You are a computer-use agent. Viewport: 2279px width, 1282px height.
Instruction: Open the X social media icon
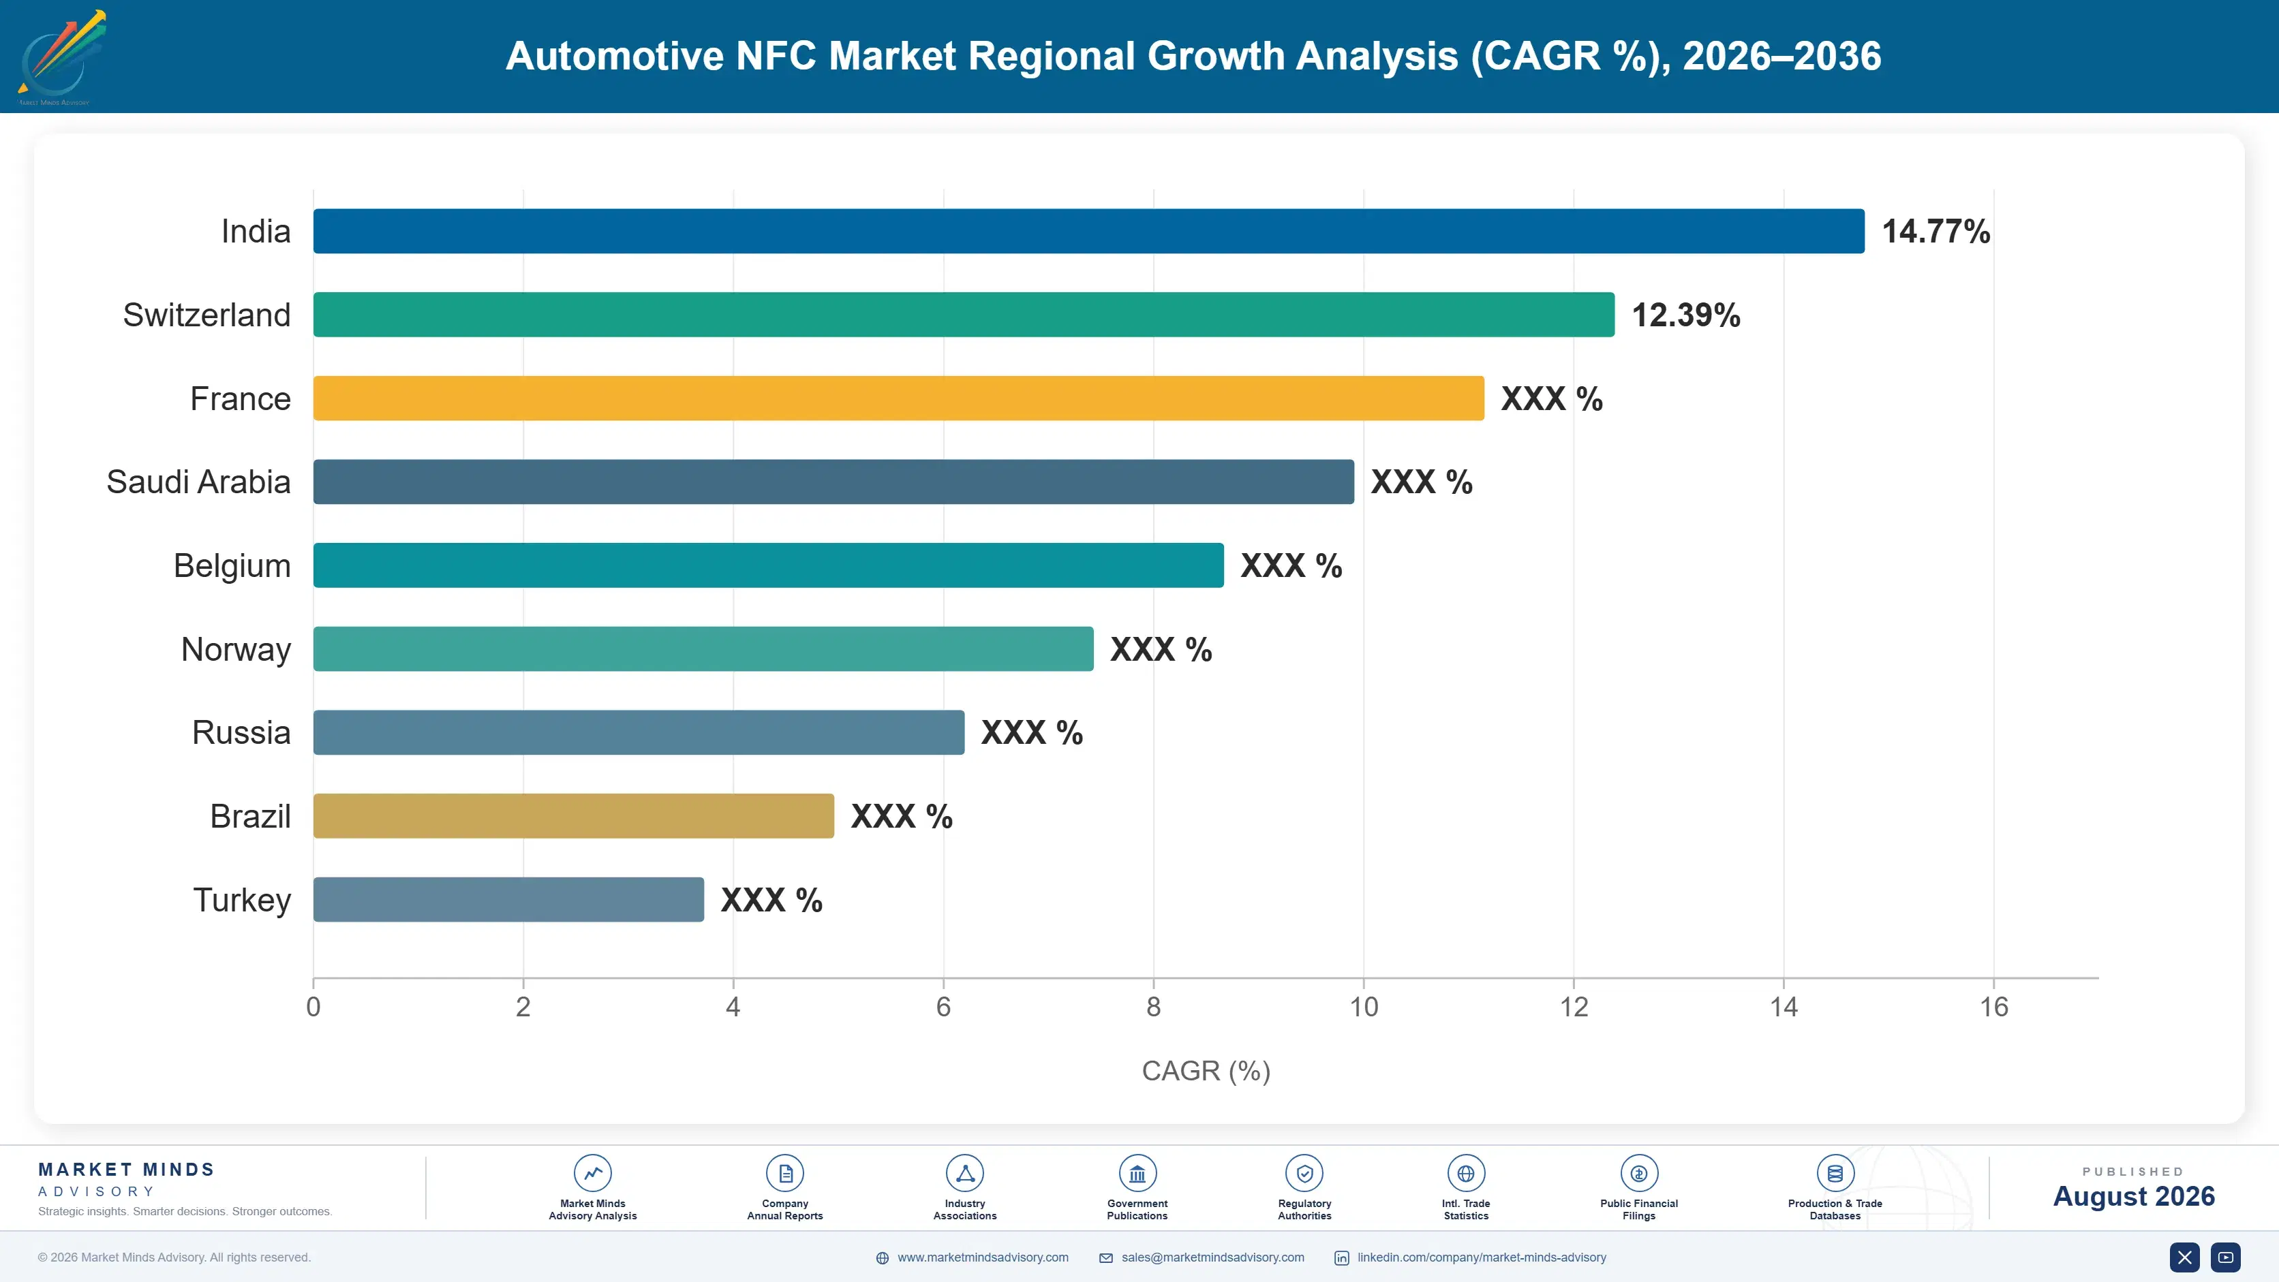(x=2184, y=1257)
